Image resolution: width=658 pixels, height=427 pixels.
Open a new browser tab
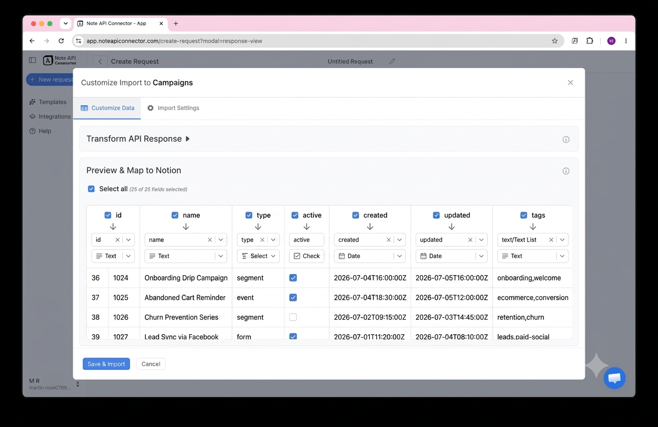point(176,23)
